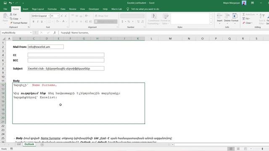
Task: Open the font size dropdown
Action: click(x=58, y=16)
